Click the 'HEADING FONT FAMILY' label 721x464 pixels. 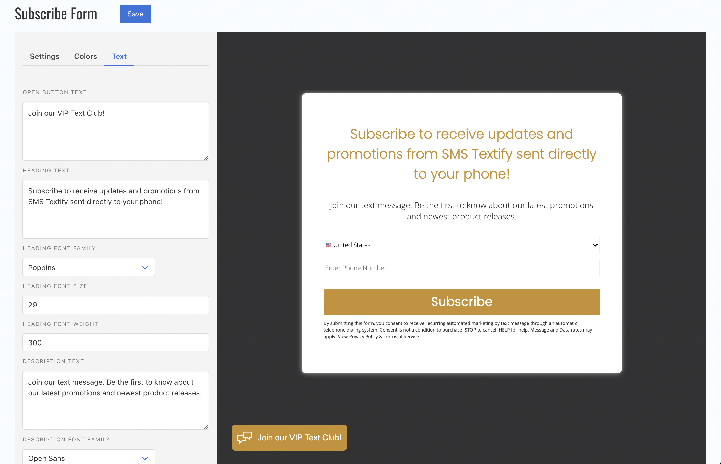59,248
